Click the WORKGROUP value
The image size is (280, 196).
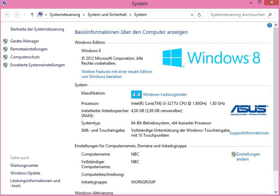143,182
